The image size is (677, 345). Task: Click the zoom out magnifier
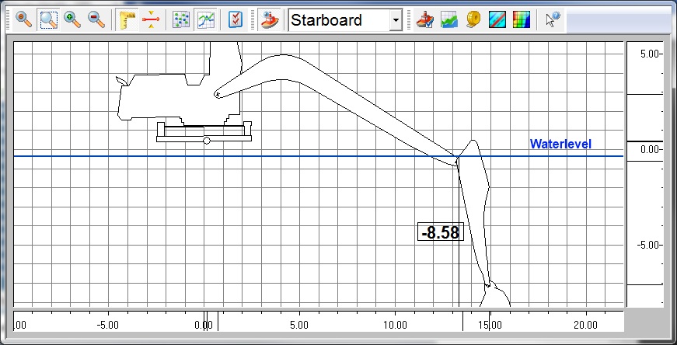[x=96, y=20]
